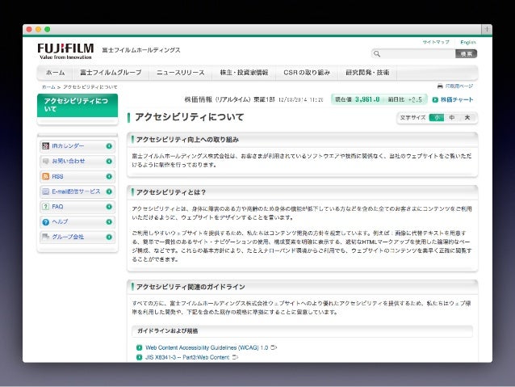This screenshot has width=515, height=387.
Task: Click green arrow on RSS row
Action: pos(109,176)
